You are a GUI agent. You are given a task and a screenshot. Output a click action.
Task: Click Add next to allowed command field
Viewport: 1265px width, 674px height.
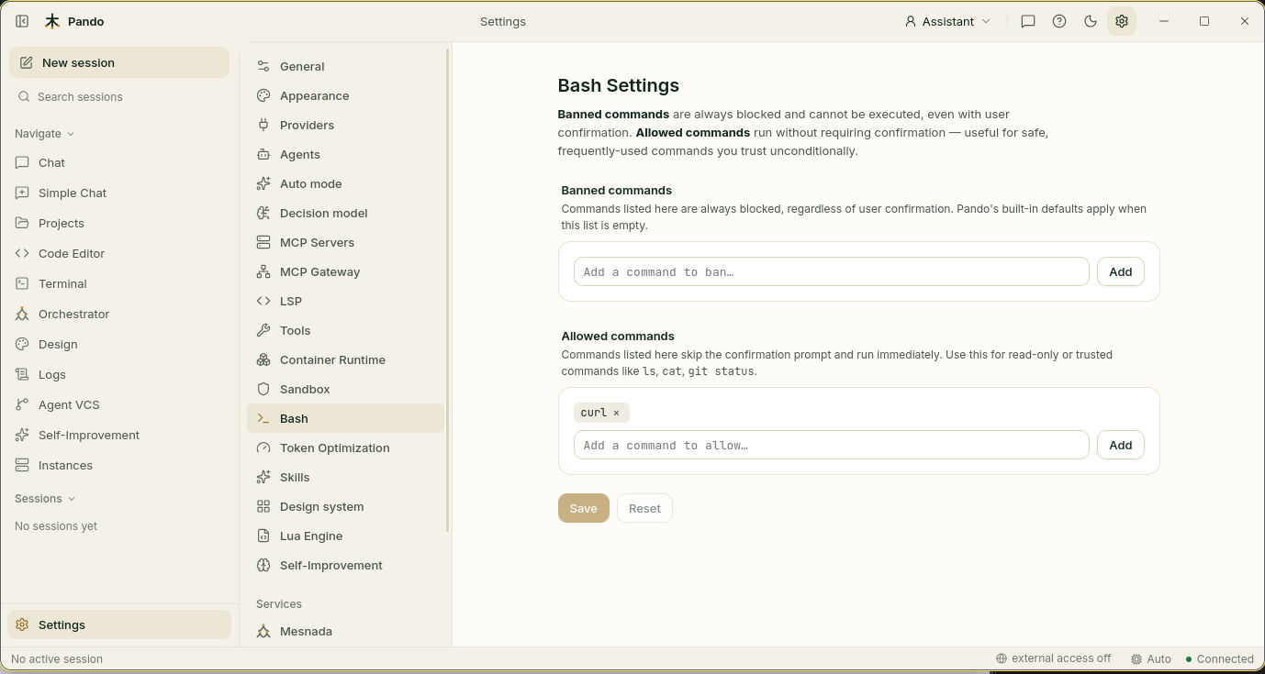(1120, 445)
